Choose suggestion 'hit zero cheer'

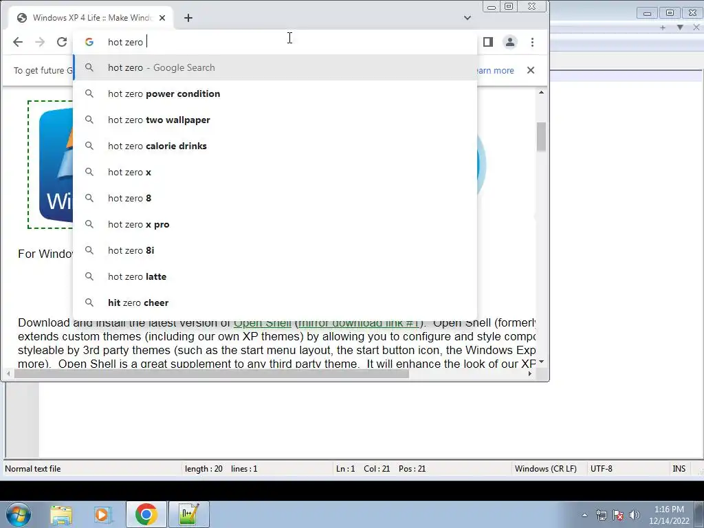(x=275, y=302)
